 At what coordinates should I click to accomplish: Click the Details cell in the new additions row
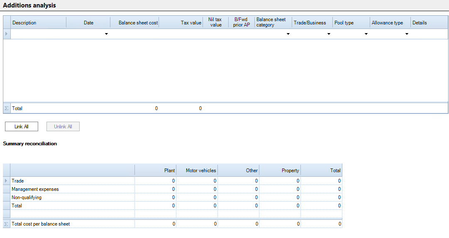point(429,34)
